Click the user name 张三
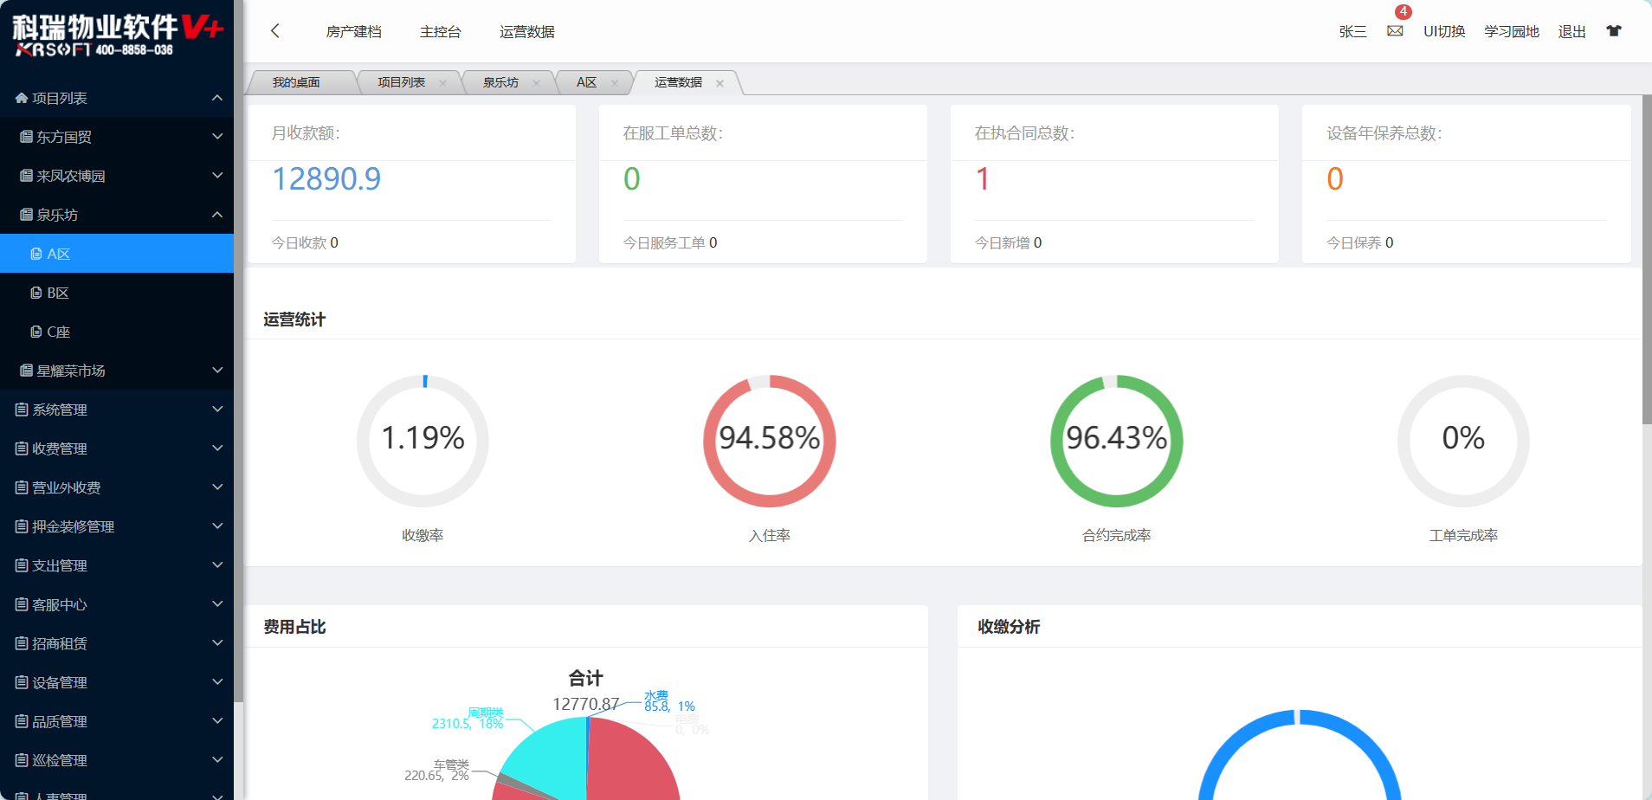The height and width of the screenshot is (800, 1652). [1352, 32]
